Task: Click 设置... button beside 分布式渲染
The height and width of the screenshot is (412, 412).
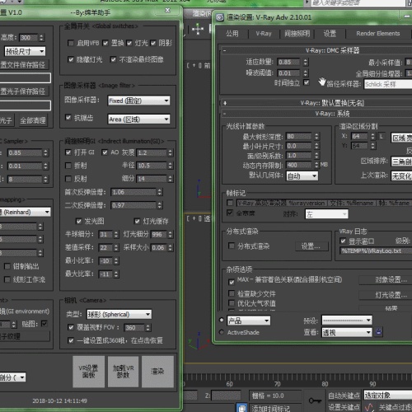Action: point(311,246)
